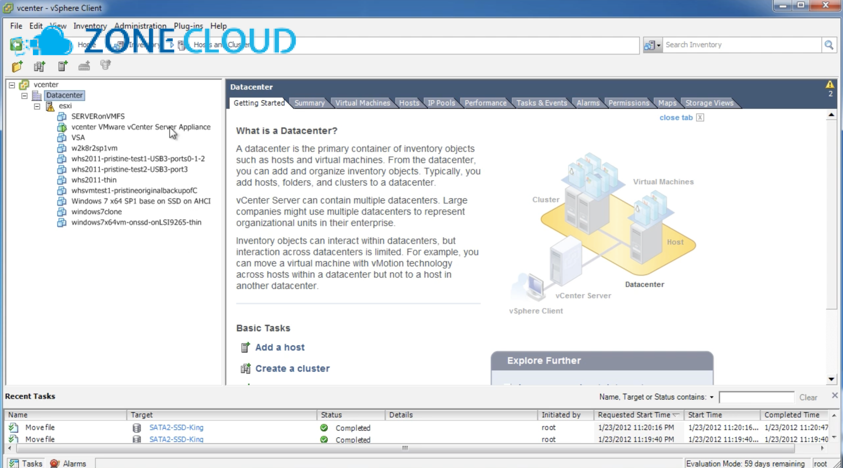
Task: Collapse the esxi host tree node
Action: tap(37, 106)
